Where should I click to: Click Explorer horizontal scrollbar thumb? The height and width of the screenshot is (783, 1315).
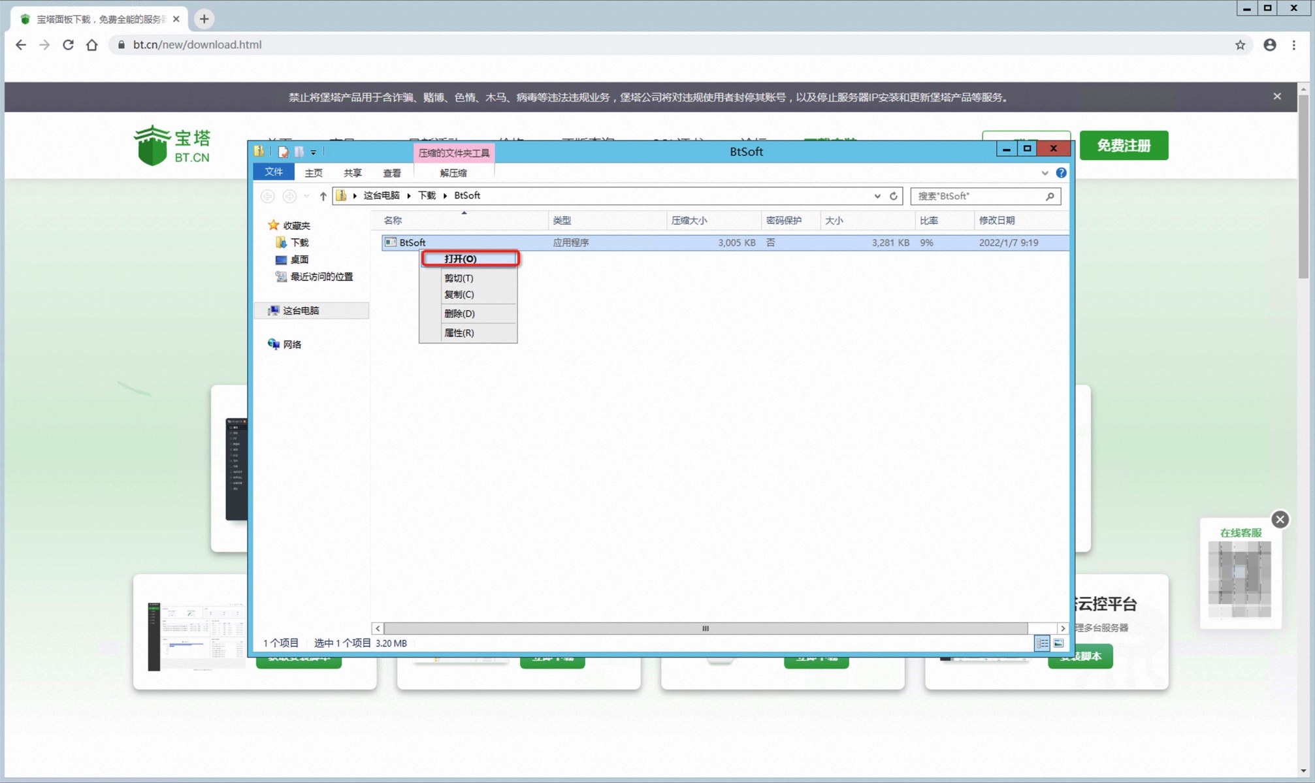706,628
